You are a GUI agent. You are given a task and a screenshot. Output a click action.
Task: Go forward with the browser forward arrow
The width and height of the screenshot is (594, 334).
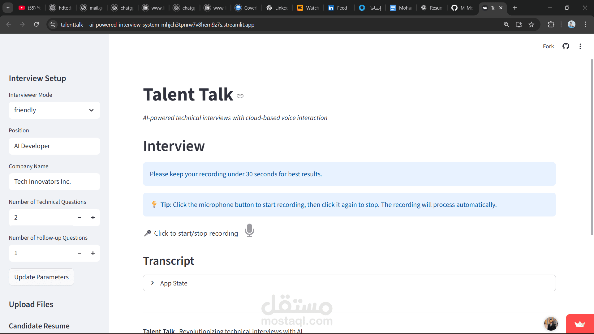click(x=22, y=24)
